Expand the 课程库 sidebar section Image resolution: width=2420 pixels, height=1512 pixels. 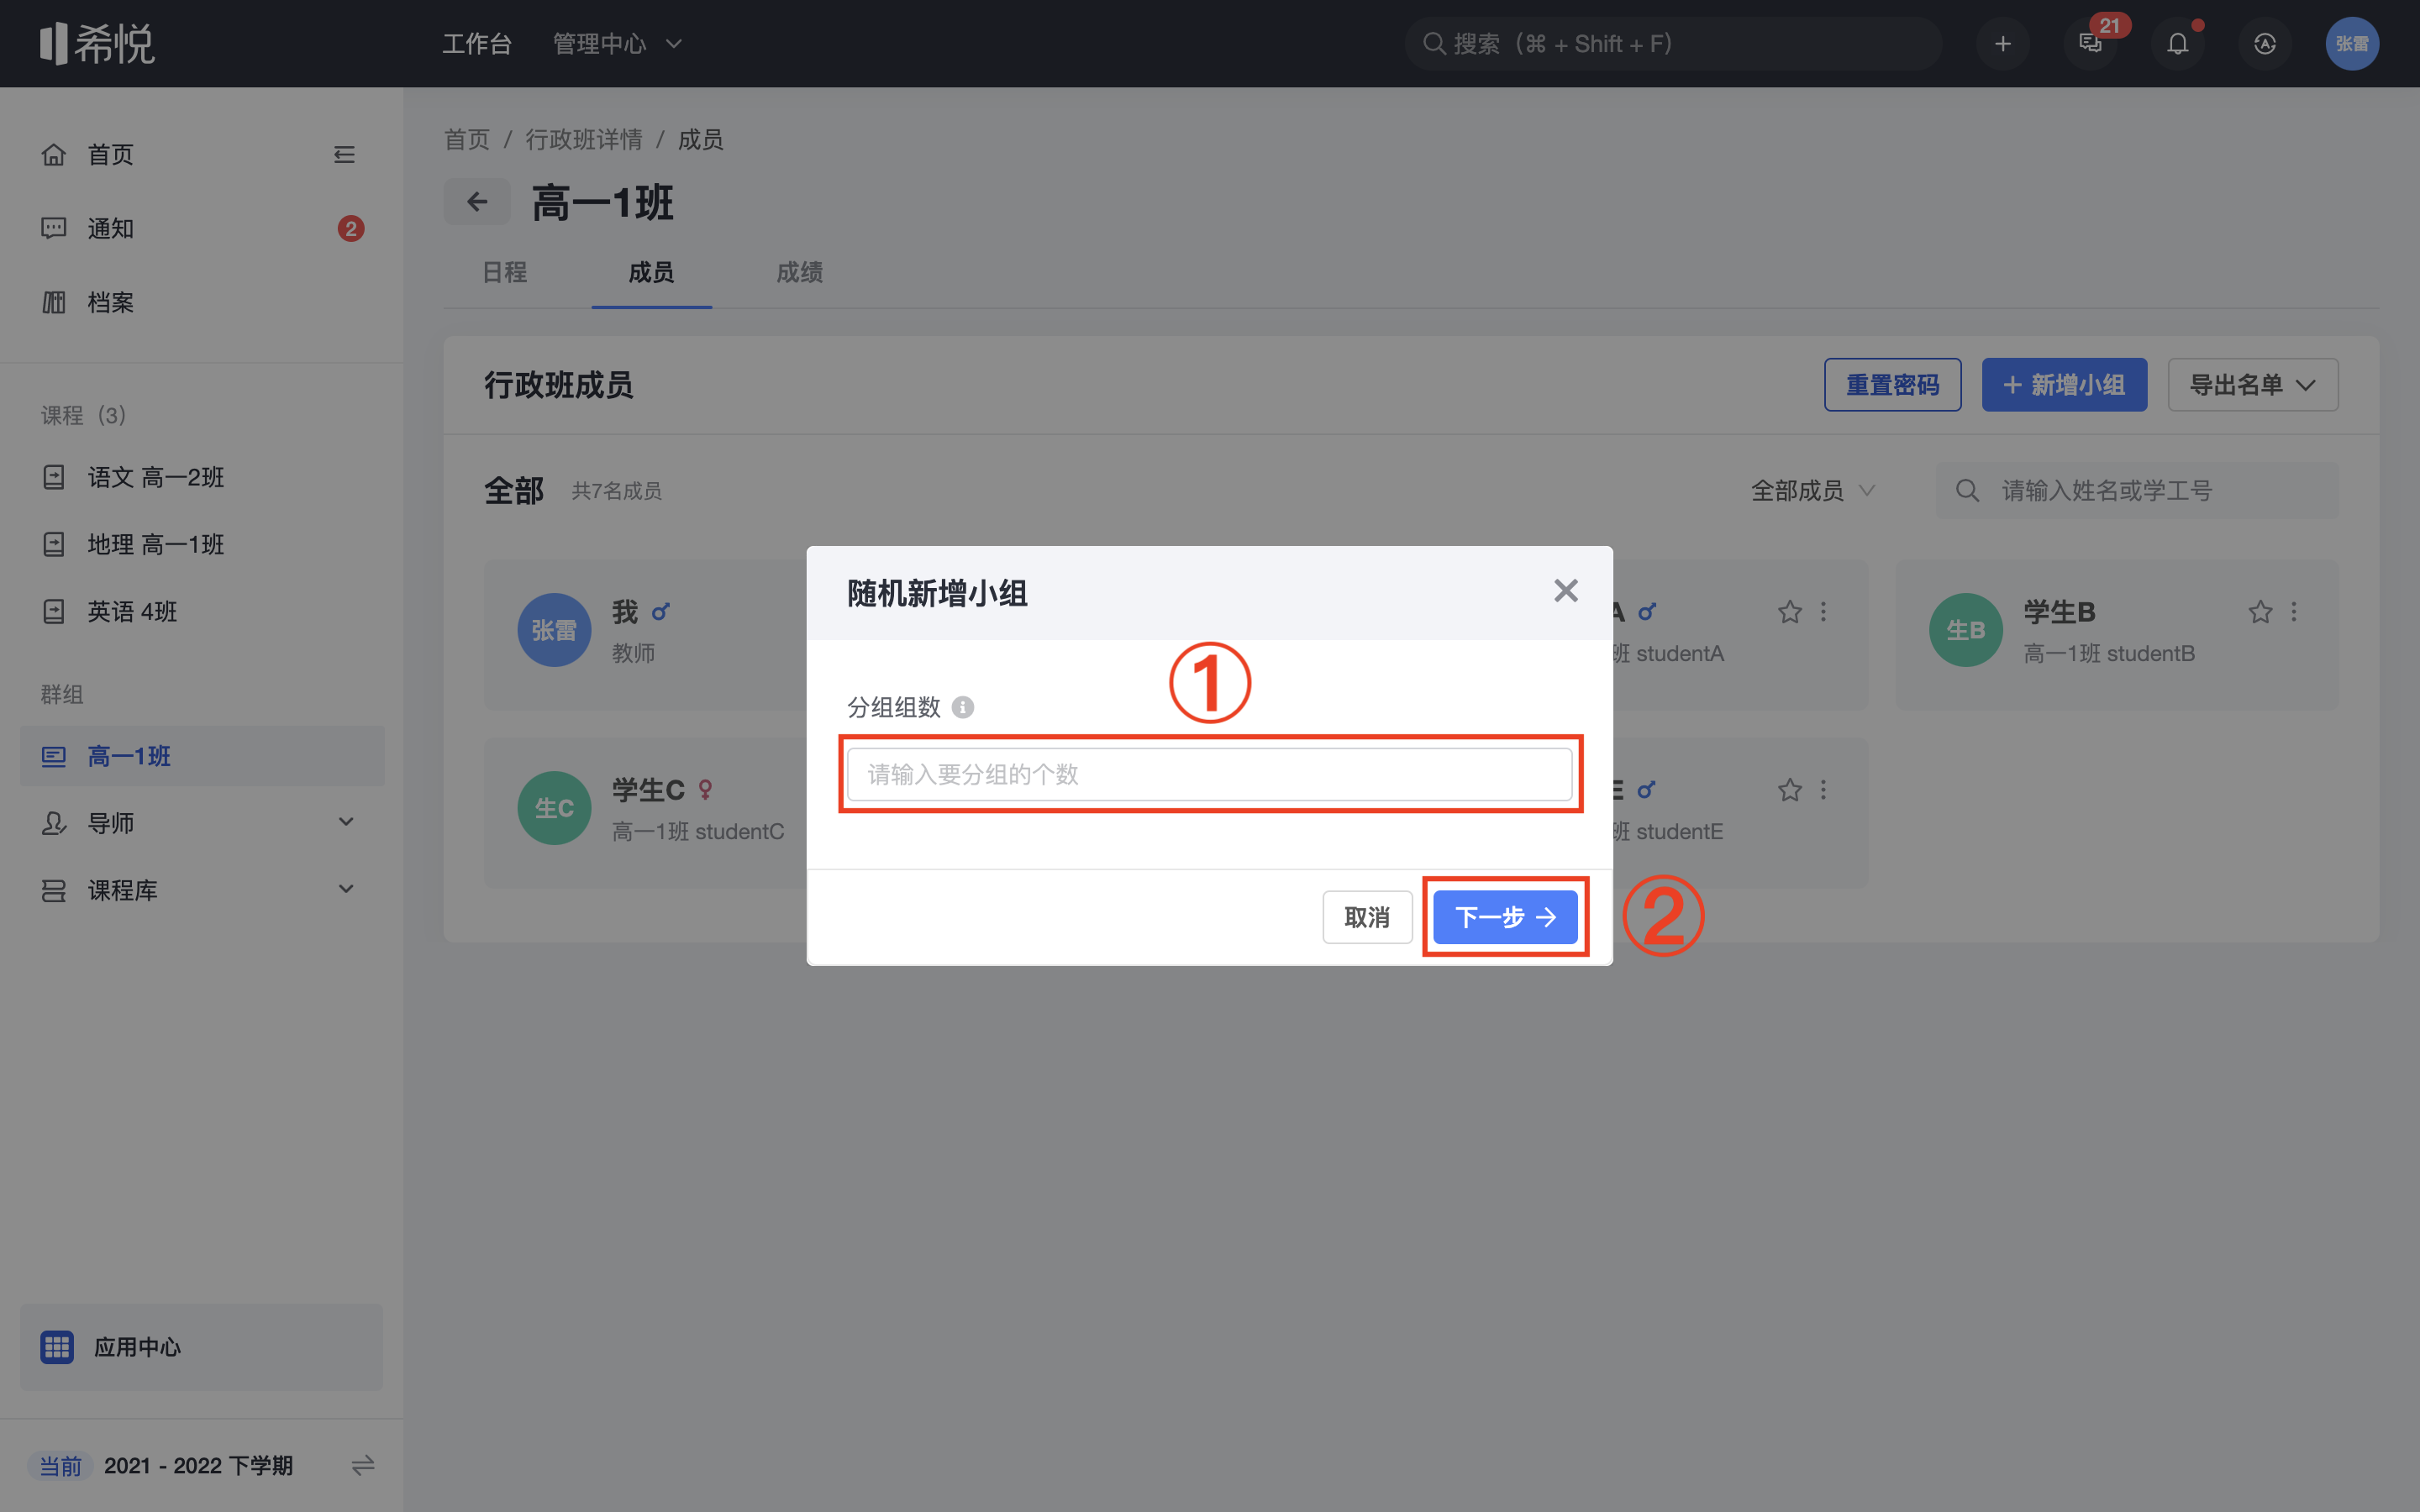[x=200, y=890]
